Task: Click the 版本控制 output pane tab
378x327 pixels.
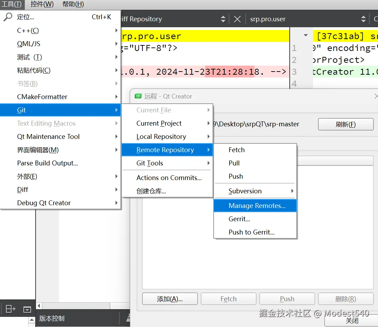Action: pyautogui.click(x=52, y=319)
